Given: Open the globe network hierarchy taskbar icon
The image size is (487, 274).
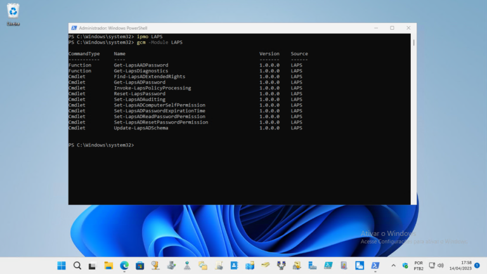Looking at the screenshot, I should point(187,266).
